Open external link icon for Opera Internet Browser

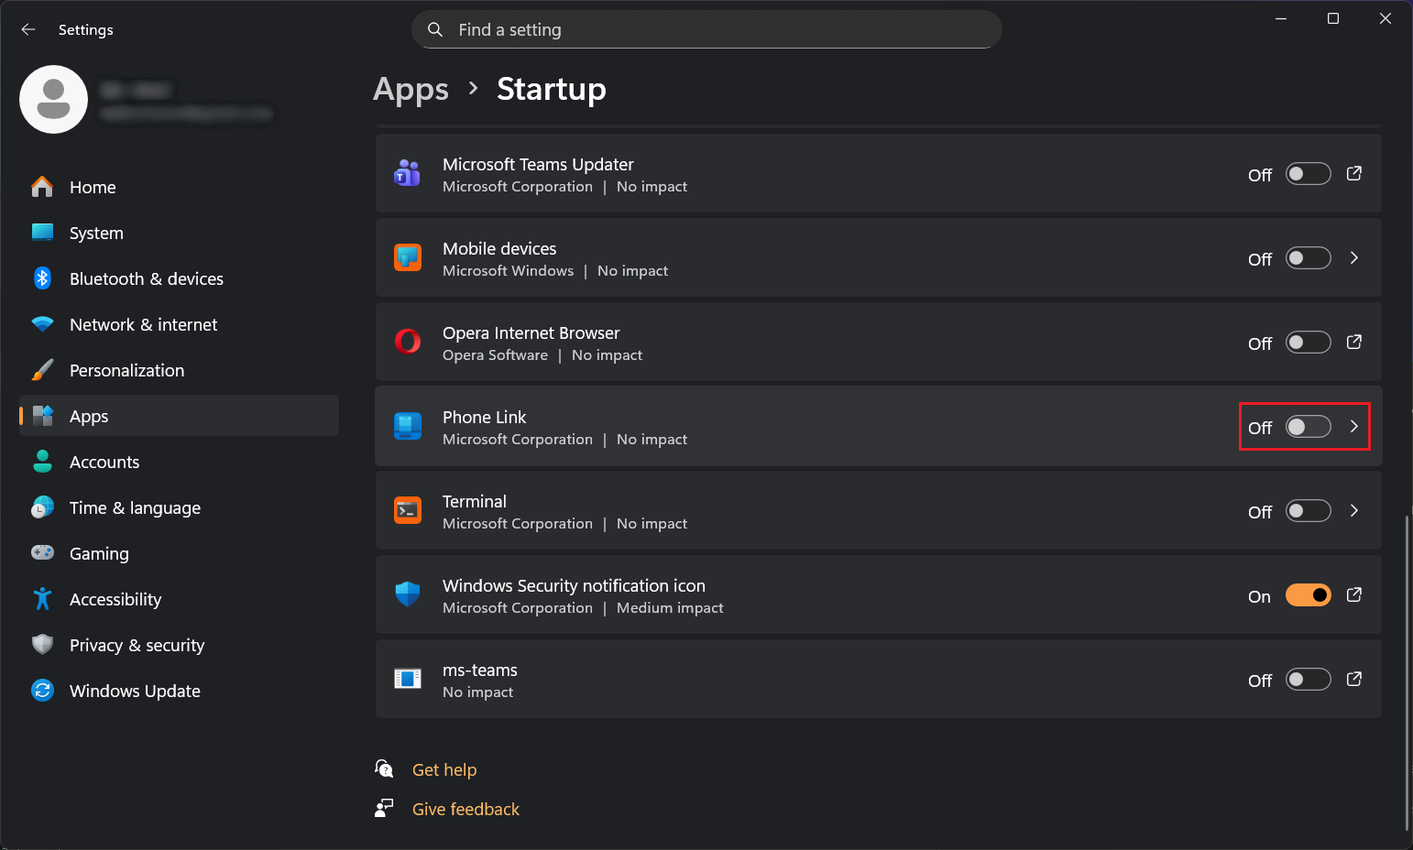1353,343
